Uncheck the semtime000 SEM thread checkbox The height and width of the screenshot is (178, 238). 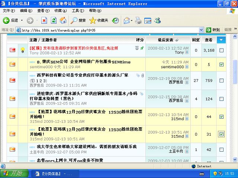click(x=221, y=65)
